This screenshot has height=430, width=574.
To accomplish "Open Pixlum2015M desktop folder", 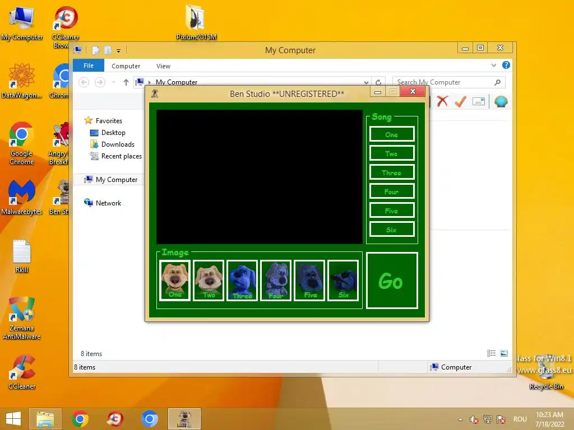I will pos(196,22).
